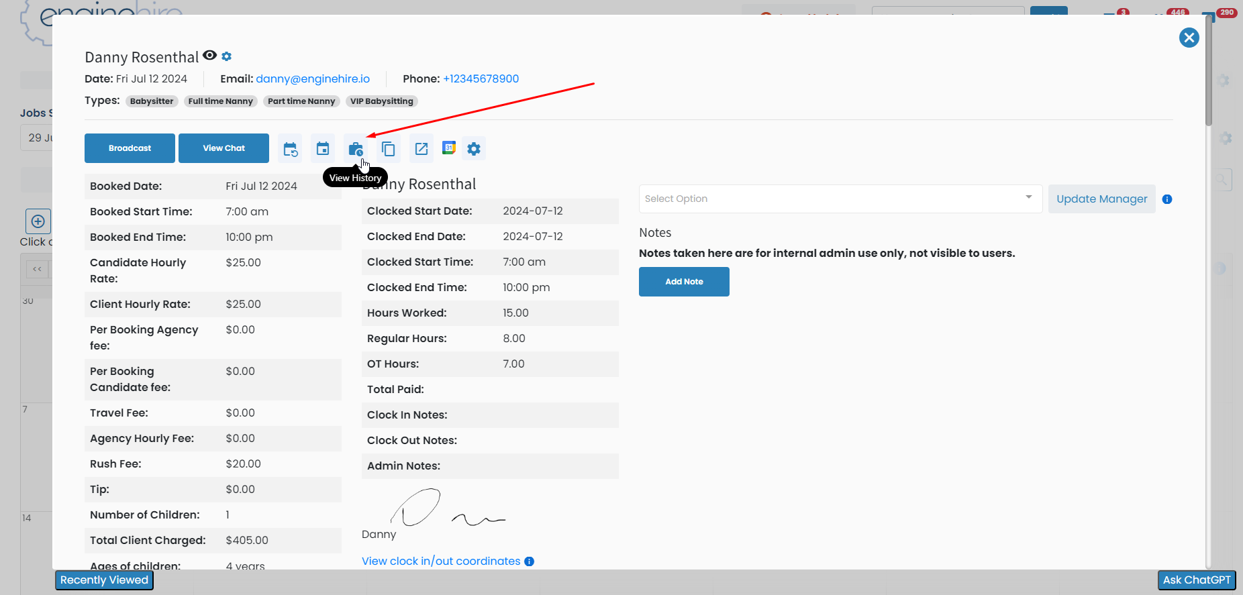Click the notification icon with badge 3
Image resolution: width=1243 pixels, height=595 pixels.
(1117, 13)
